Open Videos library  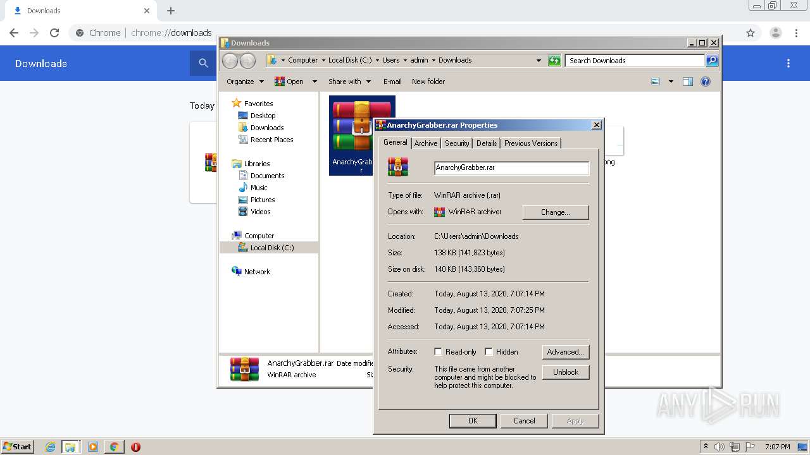pyautogui.click(x=260, y=212)
